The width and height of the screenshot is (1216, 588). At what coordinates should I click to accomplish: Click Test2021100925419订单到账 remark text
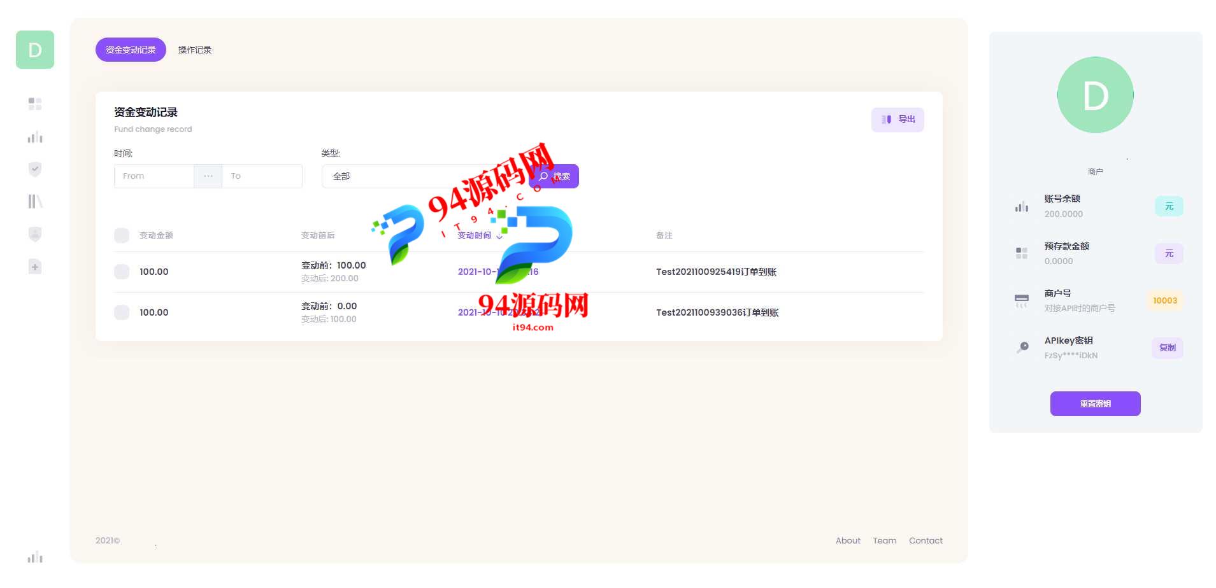tap(716, 272)
